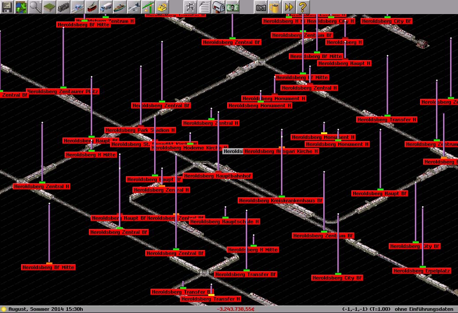Viewport: 458px width, 313px height.
Task: Take a screenshot with camera icon
Action: [261, 7]
